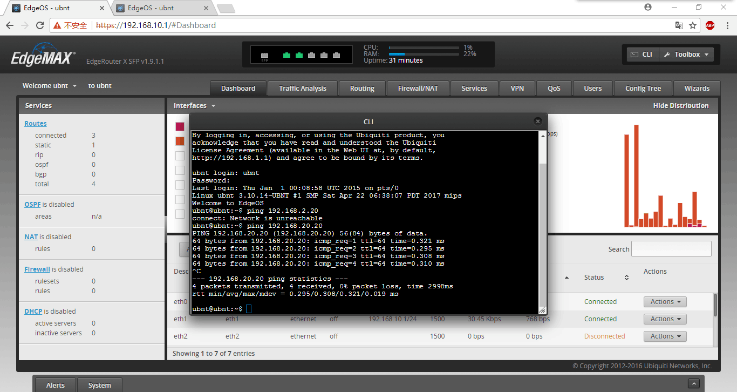
Task: Click the translate page icon in address bar
Action: click(x=679, y=25)
